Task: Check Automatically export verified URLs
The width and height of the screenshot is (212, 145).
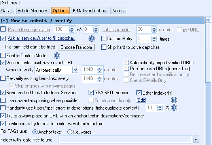Action: (x=126, y=63)
